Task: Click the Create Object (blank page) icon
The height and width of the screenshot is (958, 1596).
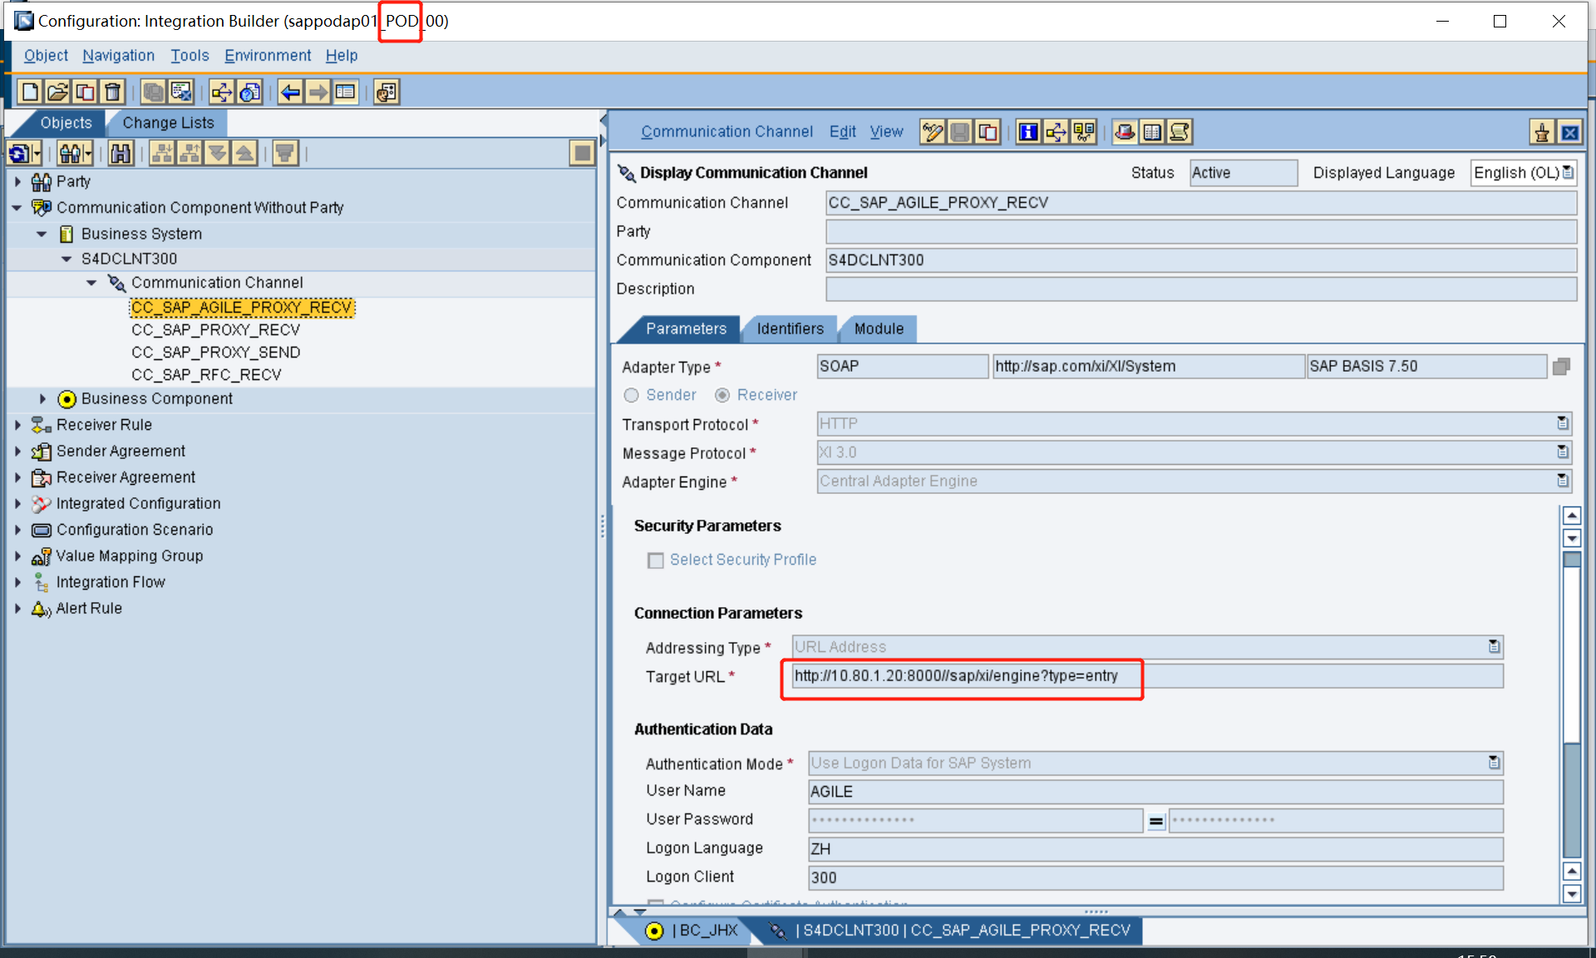Action: pyautogui.click(x=30, y=91)
